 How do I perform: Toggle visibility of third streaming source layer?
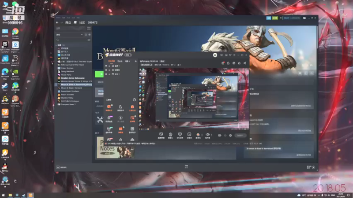pos(106,74)
